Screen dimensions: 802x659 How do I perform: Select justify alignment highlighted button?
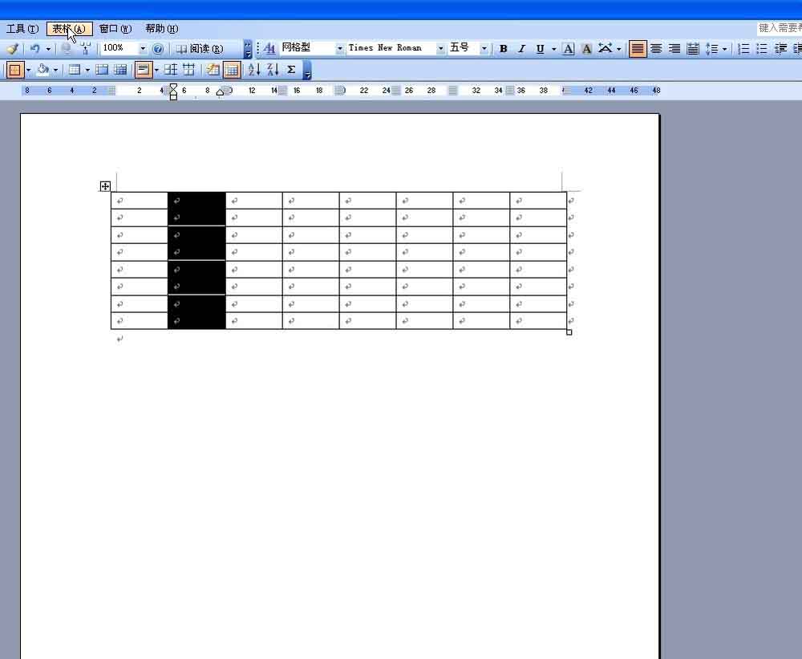point(638,49)
